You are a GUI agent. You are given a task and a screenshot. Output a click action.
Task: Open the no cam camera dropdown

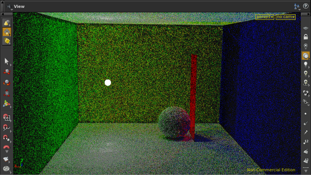click(x=285, y=17)
